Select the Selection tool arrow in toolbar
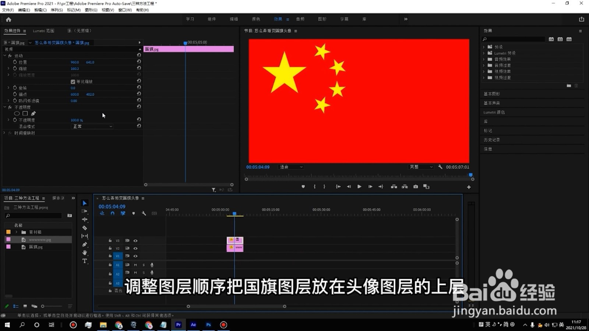Image resolution: width=589 pixels, height=331 pixels. pos(85,203)
